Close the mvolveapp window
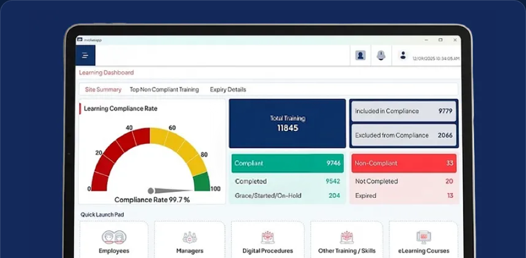Image resolution: width=526 pixels, height=258 pixels. point(455,40)
